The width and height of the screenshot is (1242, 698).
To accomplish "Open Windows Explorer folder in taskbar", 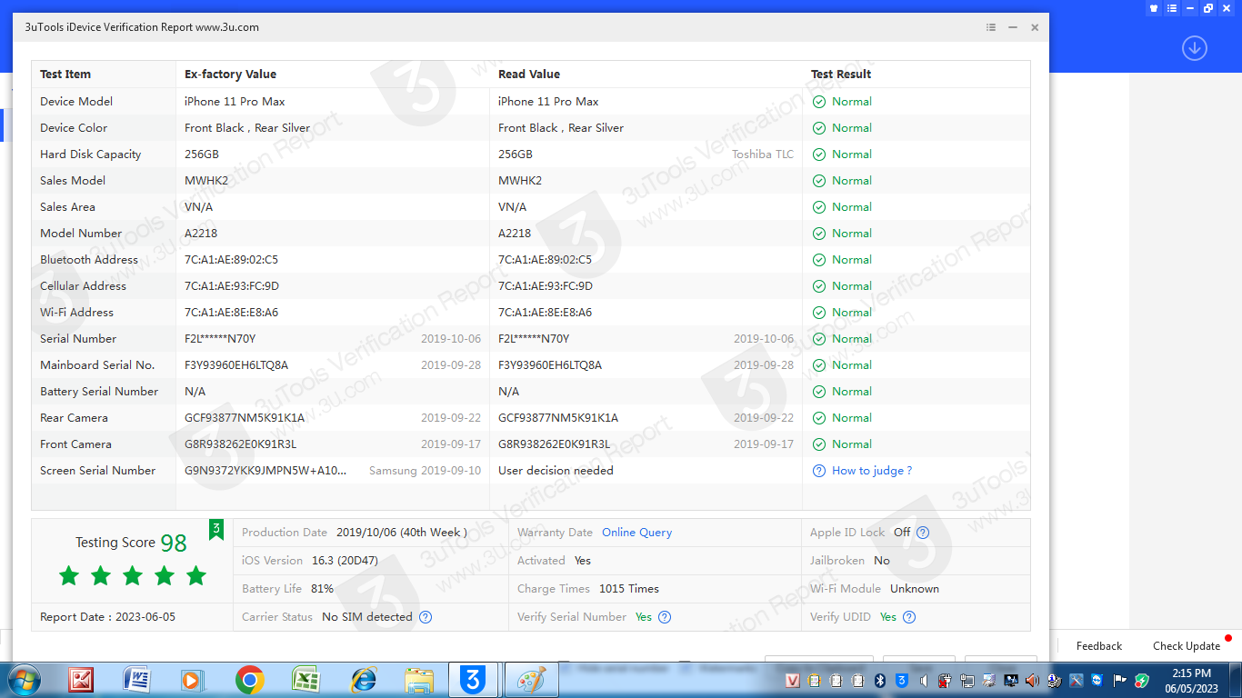I will point(419,680).
